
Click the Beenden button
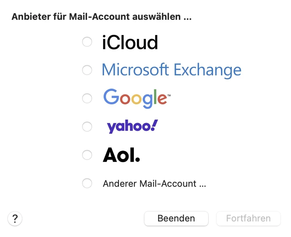(176, 219)
